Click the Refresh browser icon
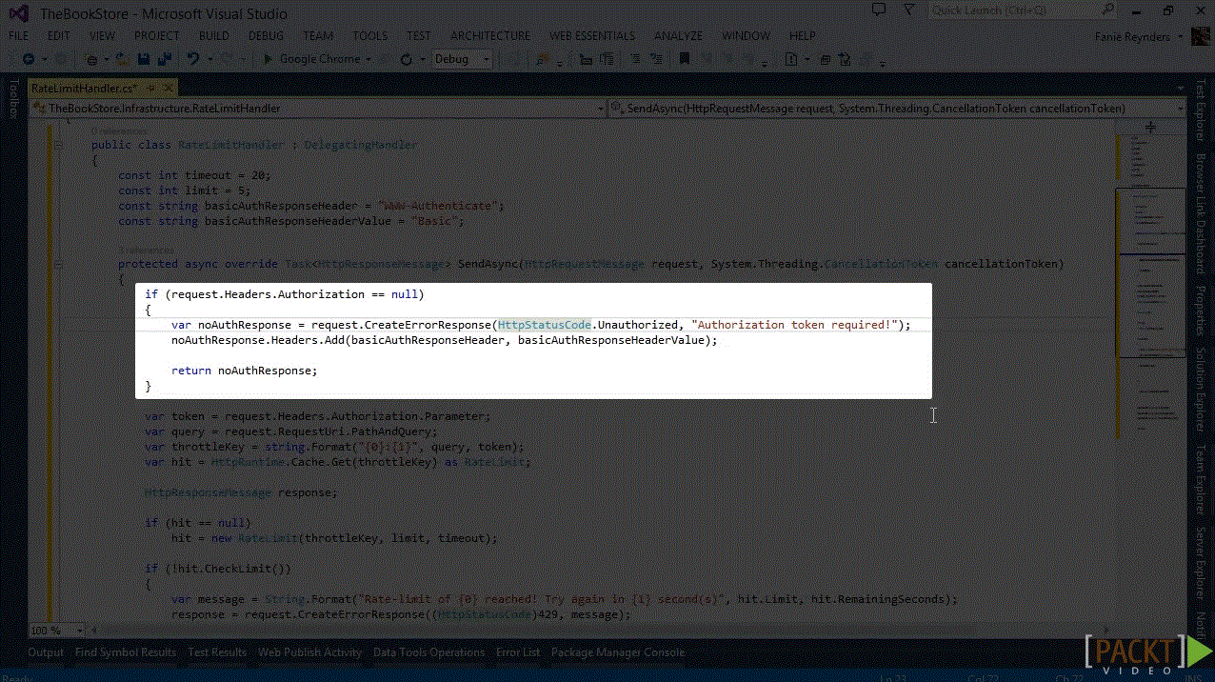Image resolution: width=1215 pixels, height=682 pixels. (x=407, y=59)
